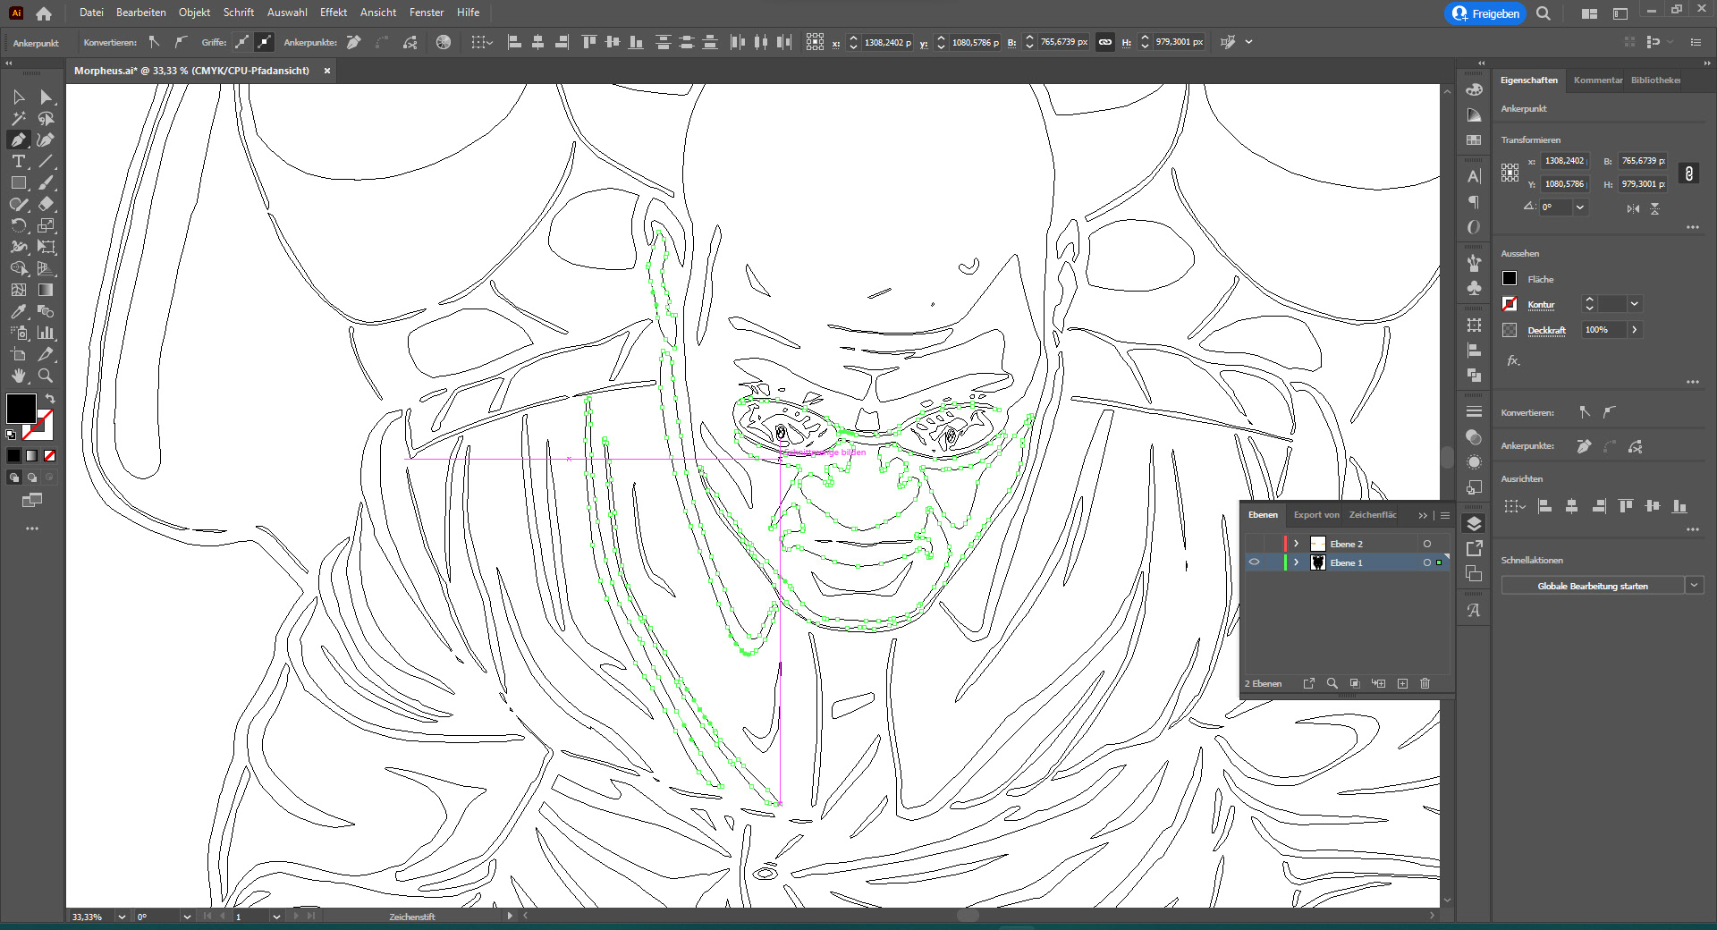Select the Shape Builder tool
This screenshot has width=1717, height=930.
19,268
